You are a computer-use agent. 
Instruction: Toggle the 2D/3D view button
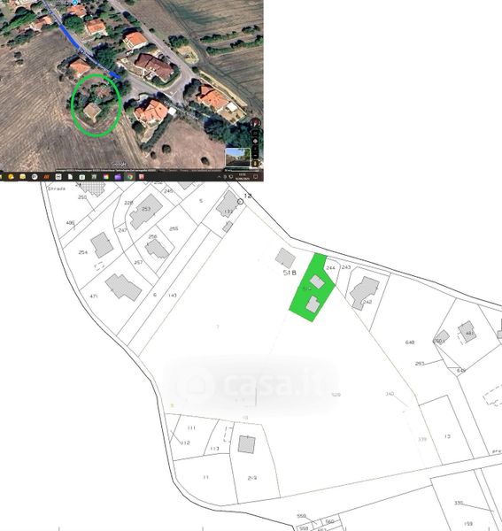pos(255,133)
